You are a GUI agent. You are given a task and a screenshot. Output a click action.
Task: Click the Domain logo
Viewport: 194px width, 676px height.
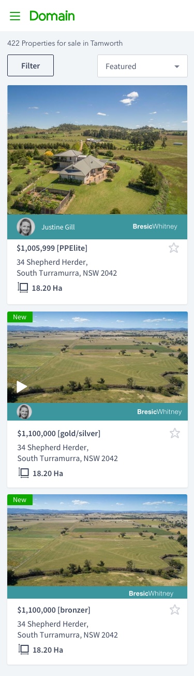pos(52,16)
